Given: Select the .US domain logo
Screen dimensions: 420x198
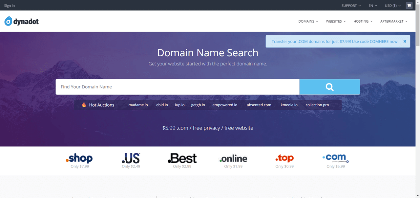Looking at the screenshot, I should click(x=131, y=159).
